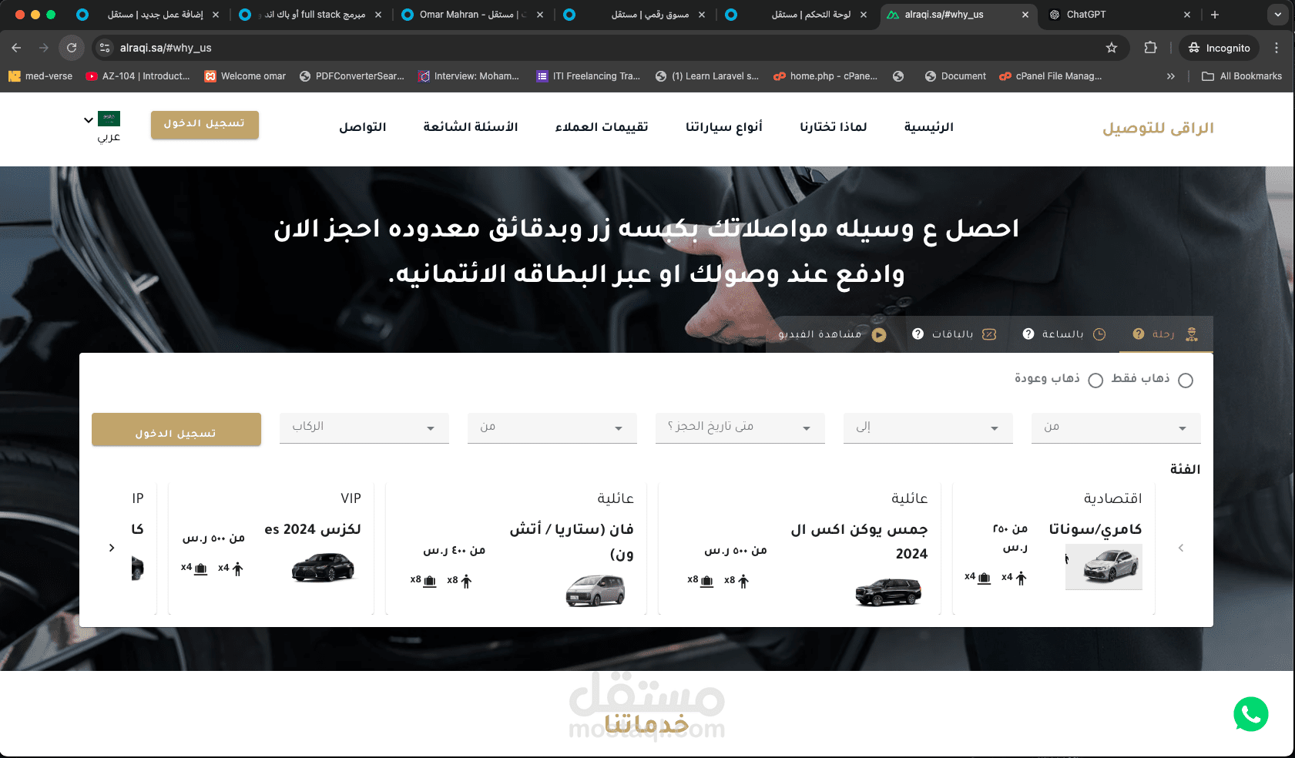Open WhatsApp chat via floating green icon
This screenshot has height=758, width=1295.
pos(1250,714)
